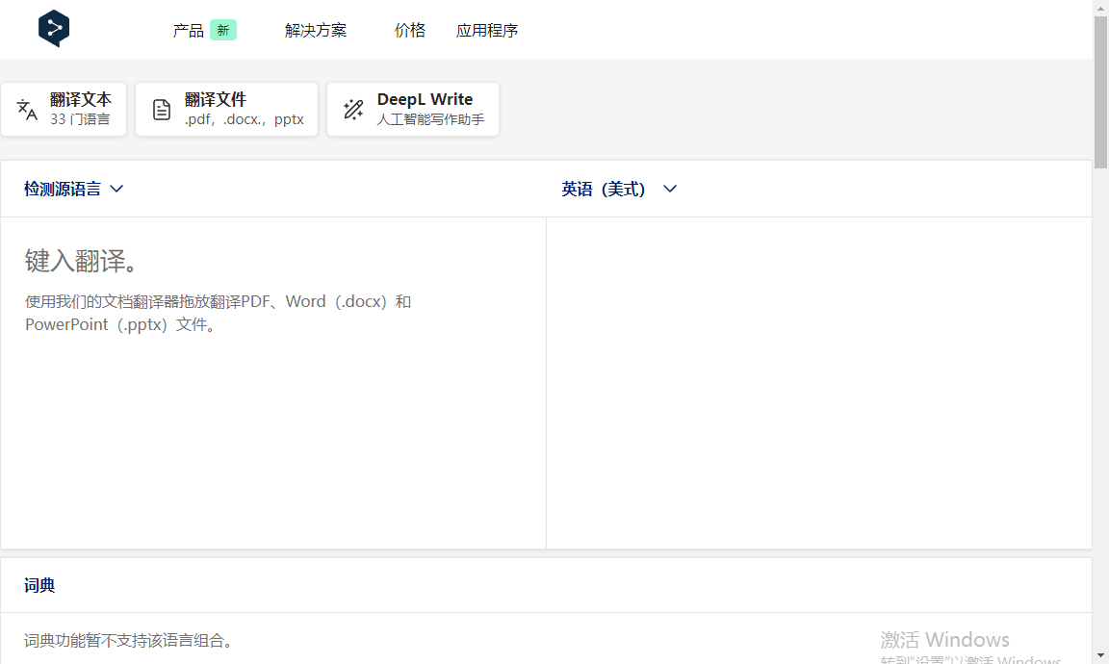
Task: Open the 应用程序 menu
Action: click(x=486, y=31)
